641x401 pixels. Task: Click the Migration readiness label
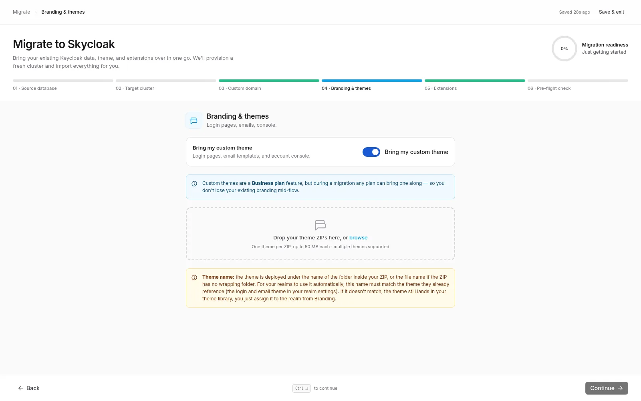tap(605, 45)
